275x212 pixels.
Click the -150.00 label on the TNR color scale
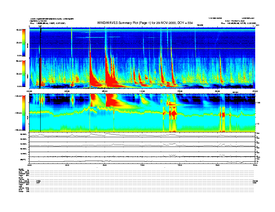pyautogui.click(x=18, y=130)
